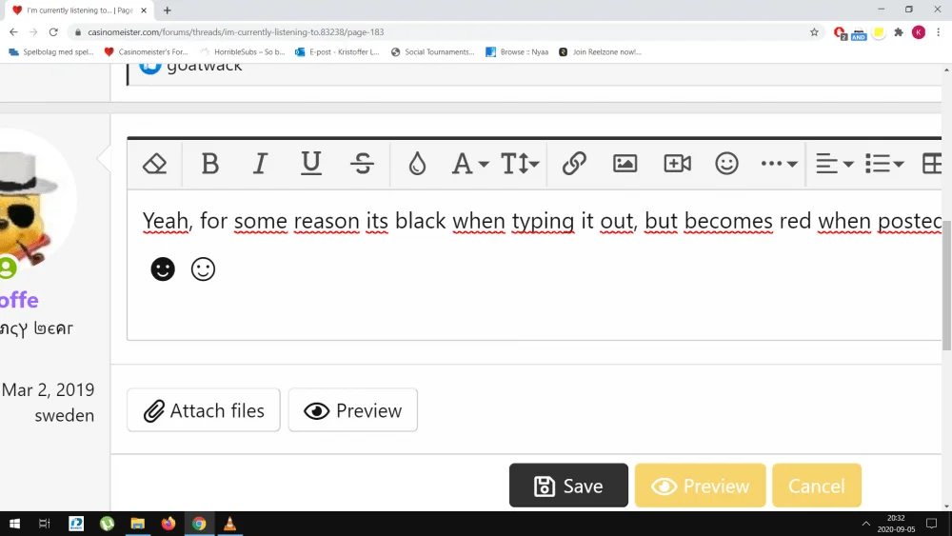Show hidden system tray icons
952x536 pixels.
tap(865, 524)
